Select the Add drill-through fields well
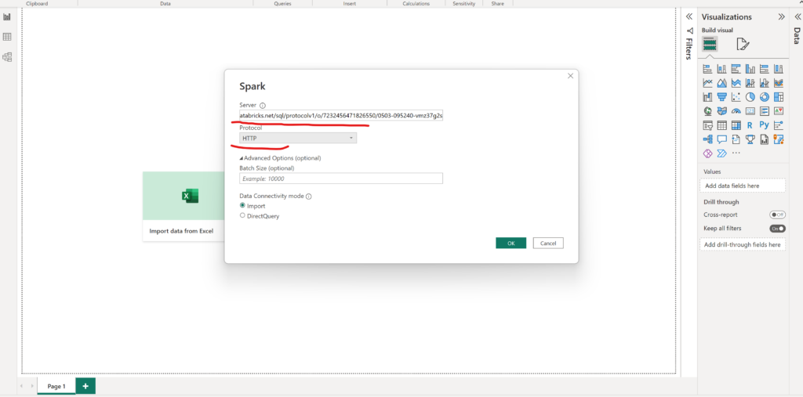Viewport: 803px width, 397px height. (x=742, y=244)
